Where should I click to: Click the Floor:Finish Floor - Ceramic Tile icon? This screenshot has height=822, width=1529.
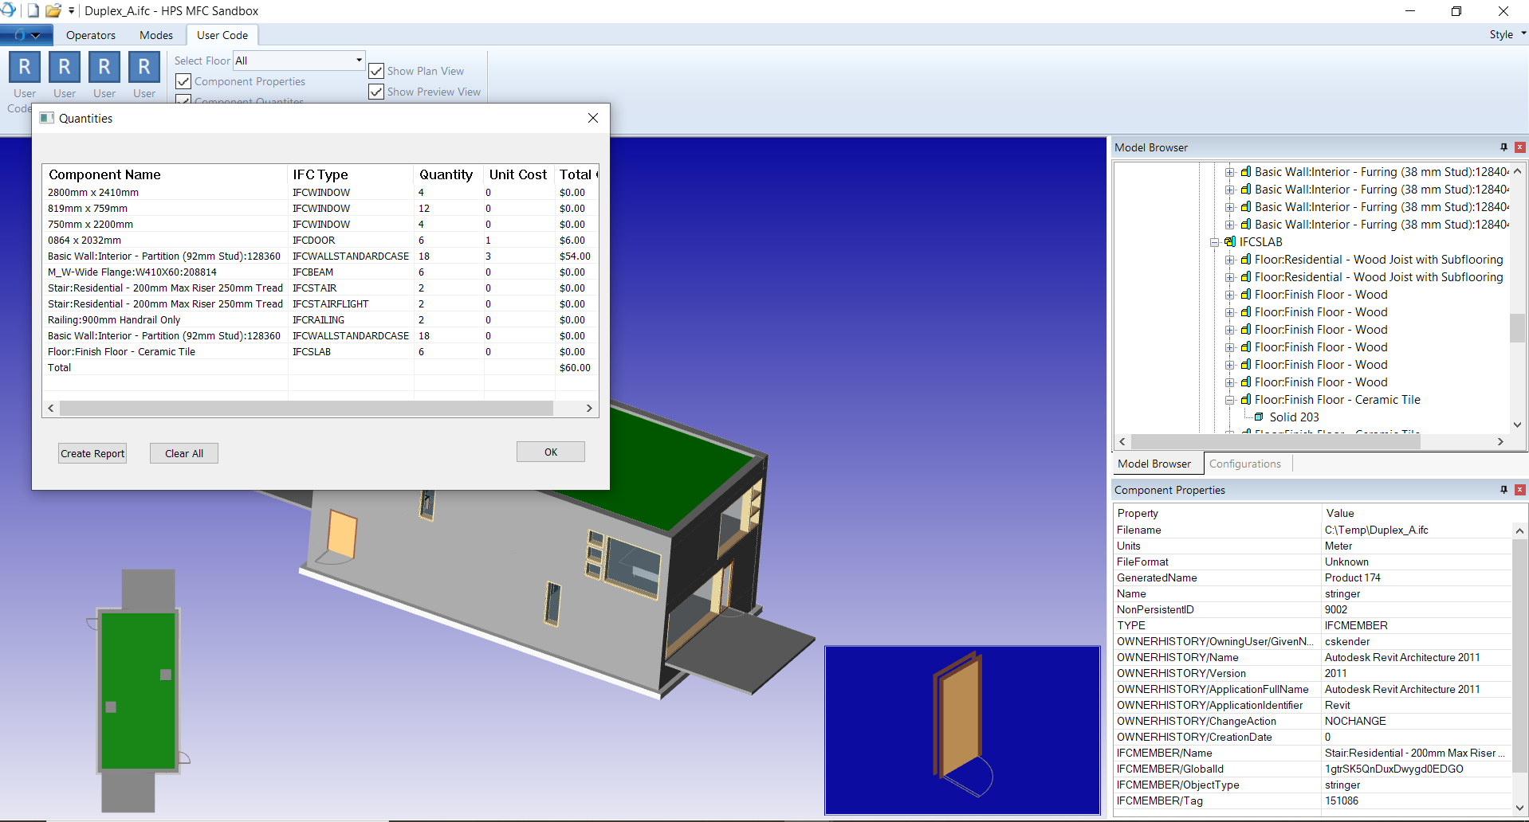(x=1245, y=400)
